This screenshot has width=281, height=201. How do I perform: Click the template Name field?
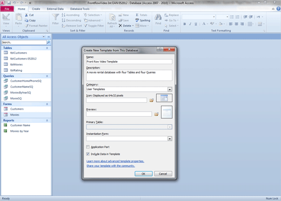(x=129, y=62)
